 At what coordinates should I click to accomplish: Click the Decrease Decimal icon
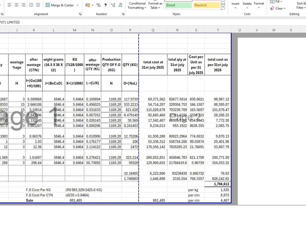pos(120,5)
